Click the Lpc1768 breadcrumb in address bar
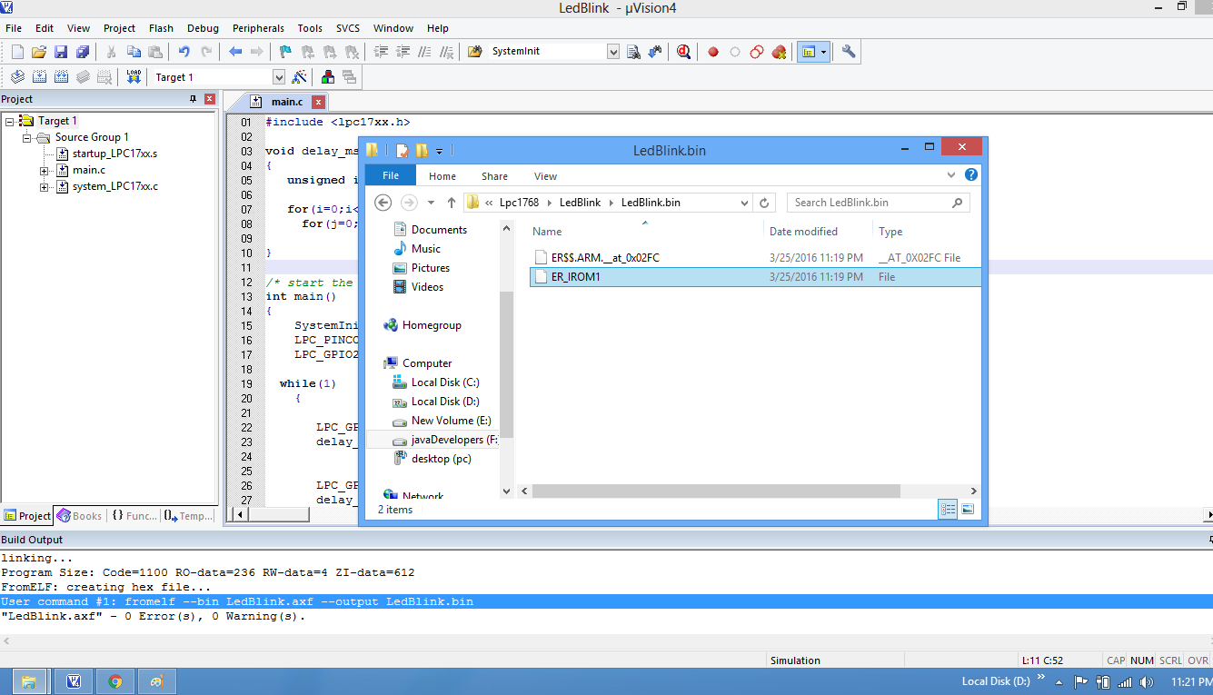Viewport: 1213px width, 695px height. click(519, 203)
